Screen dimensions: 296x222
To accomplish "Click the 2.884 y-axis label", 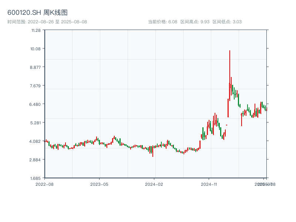I will [x=35, y=160].
